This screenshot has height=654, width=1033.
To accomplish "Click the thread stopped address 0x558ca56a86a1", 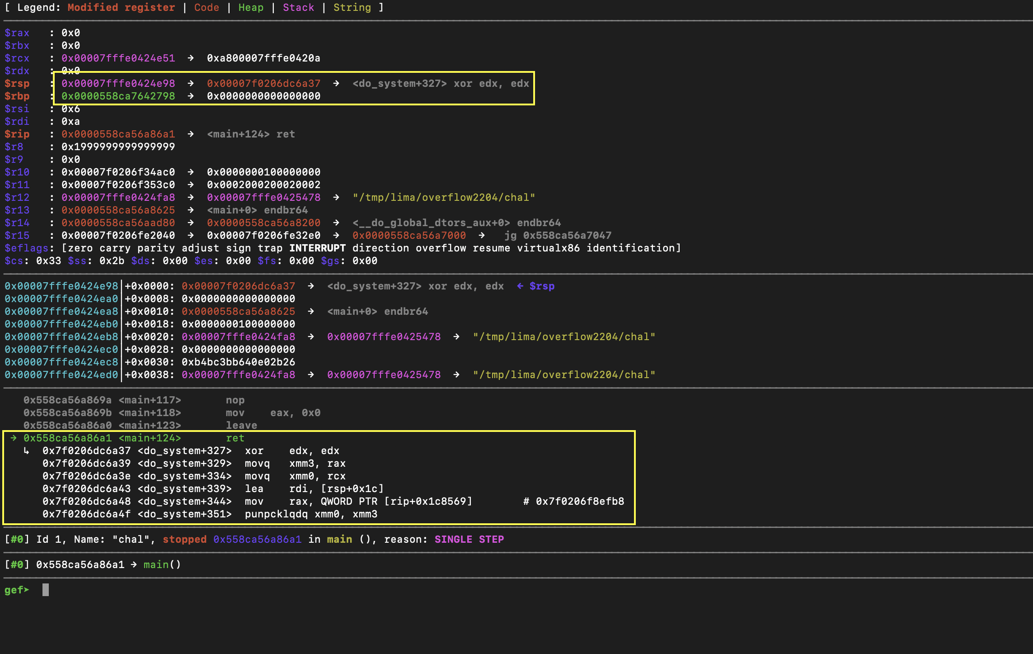I will (257, 540).
